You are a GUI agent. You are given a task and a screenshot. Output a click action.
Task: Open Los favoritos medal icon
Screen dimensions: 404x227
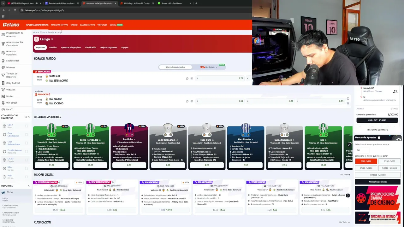(x=3, y=61)
